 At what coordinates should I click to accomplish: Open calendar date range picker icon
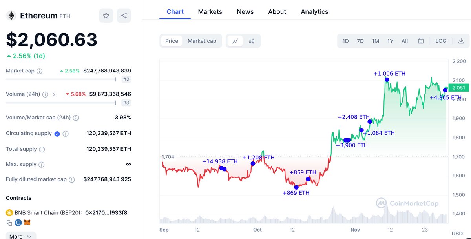tap(421, 41)
